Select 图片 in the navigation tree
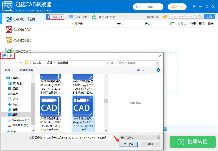This screenshot has width=218, height=151. [x=13, y=94]
